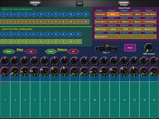Click green transpose knob above pad 5

click(x=45, y=71)
